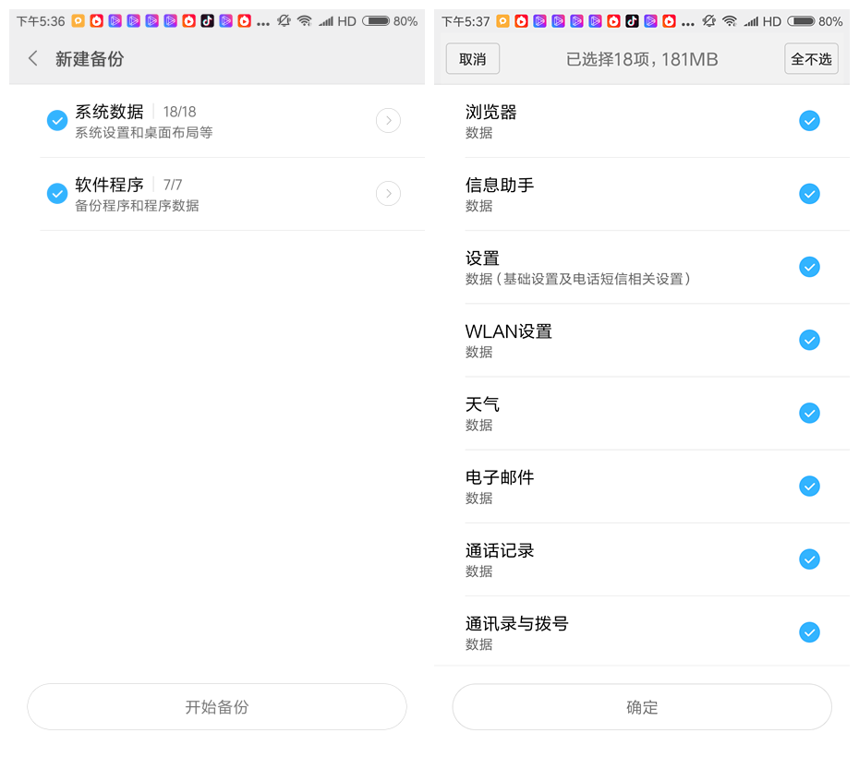Screen dimensions: 859x757
Task: Tap silent mode icon in right status bar
Action: [x=708, y=21]
